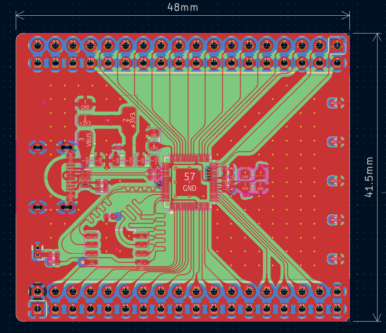Click bottom header pad 29 GND
This screenshot has height=333, width=386.
(x=284, y=309)
